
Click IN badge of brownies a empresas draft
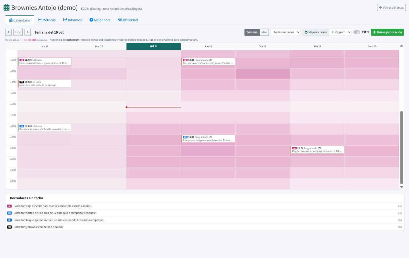click(x=9, y=220)
